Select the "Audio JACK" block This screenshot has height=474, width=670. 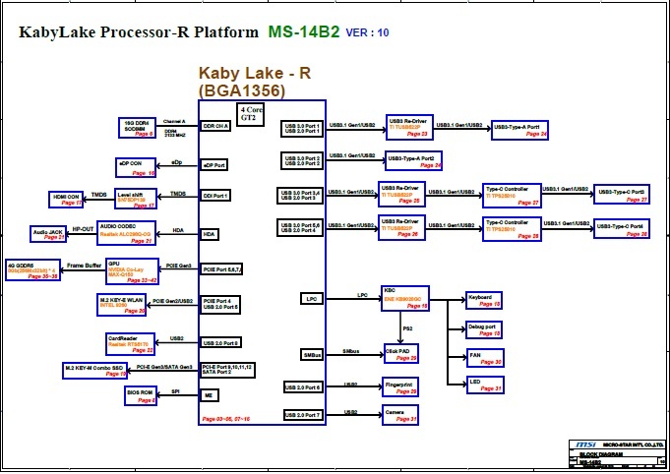coord(48,234)
